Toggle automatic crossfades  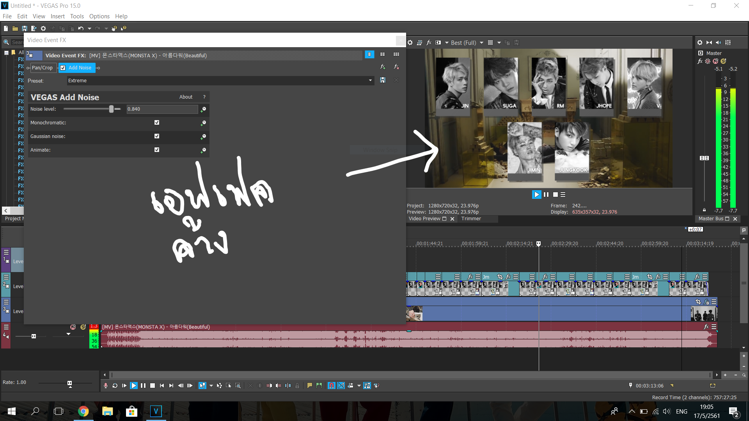pos(341,386)
